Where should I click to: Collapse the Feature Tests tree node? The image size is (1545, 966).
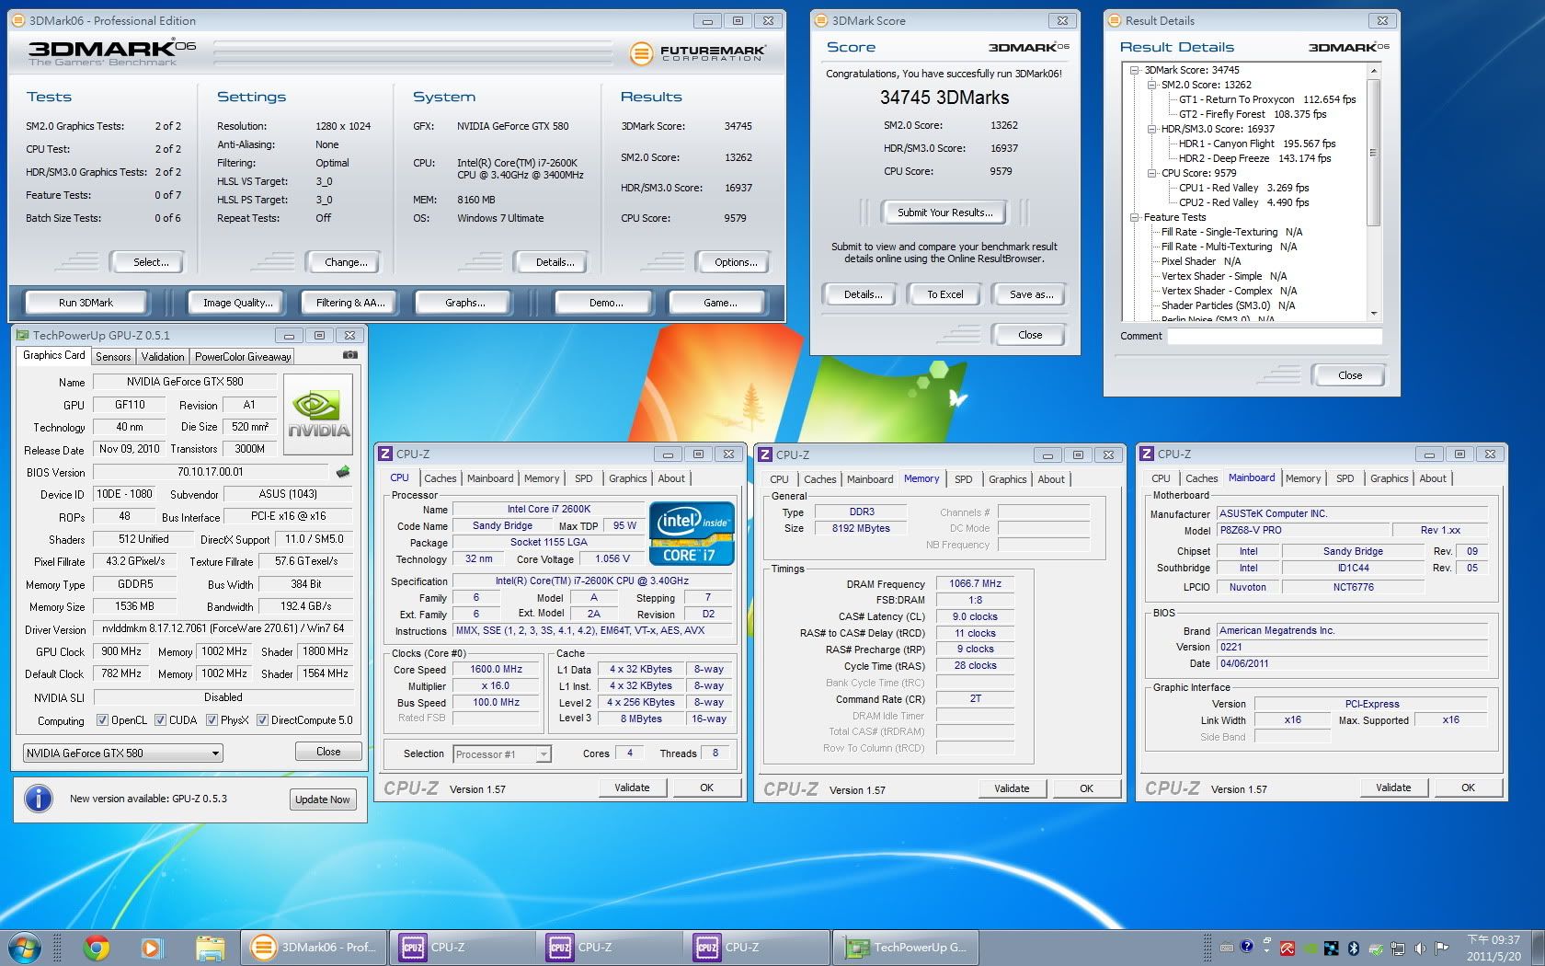pos(1134,217)
